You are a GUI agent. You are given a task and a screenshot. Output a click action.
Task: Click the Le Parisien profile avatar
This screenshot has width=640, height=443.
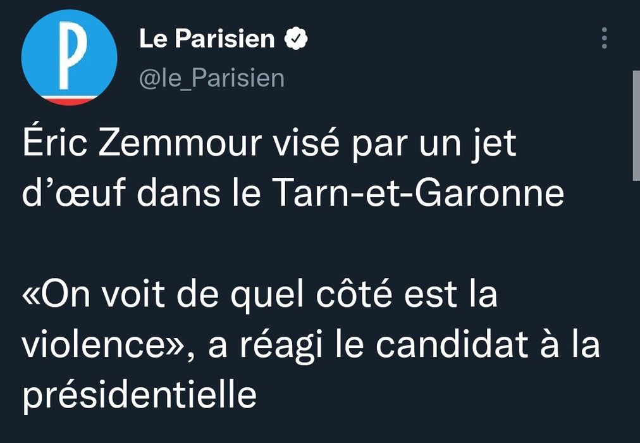pos(69,58)
